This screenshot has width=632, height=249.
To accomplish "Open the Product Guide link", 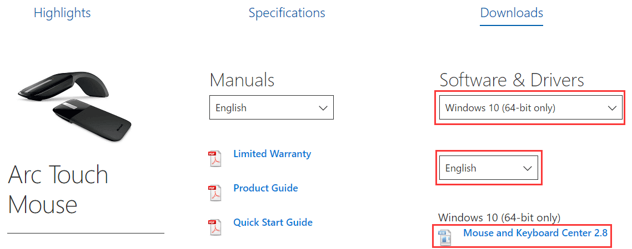I will [x=265, y=188].
